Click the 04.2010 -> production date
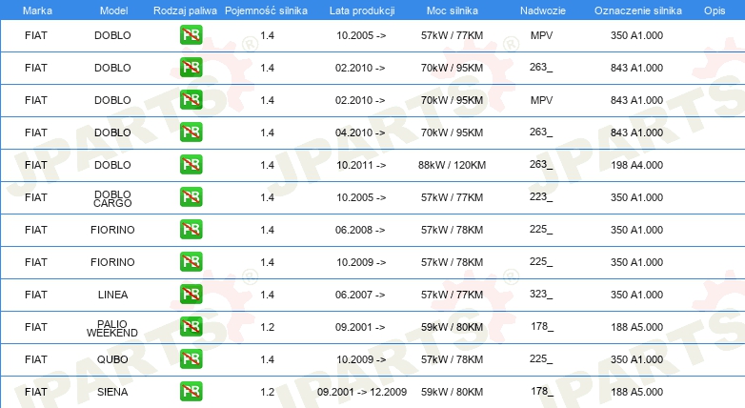Image resolution: width=745 pixels, height=408 pixels. [x=360, y=133]
